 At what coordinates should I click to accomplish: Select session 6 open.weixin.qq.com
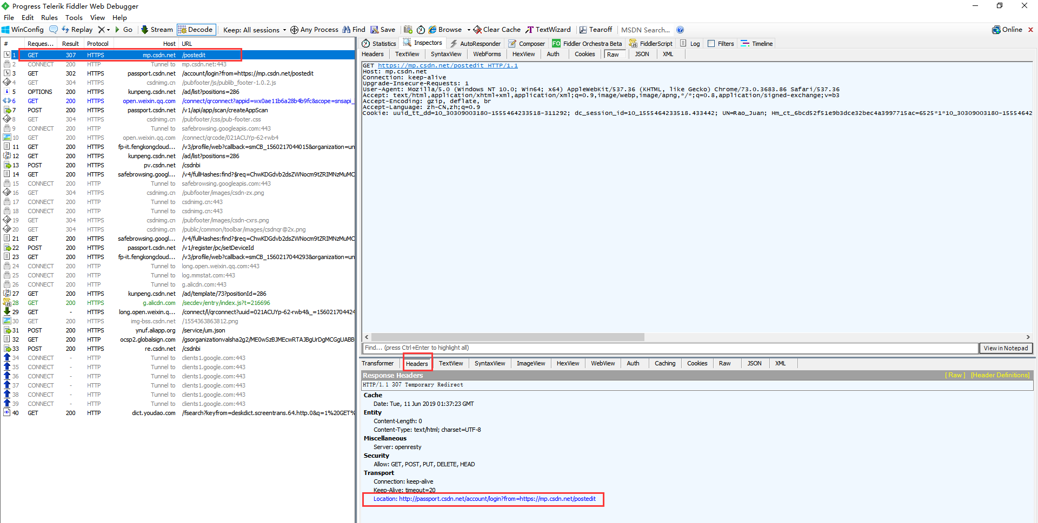(178, 101)
